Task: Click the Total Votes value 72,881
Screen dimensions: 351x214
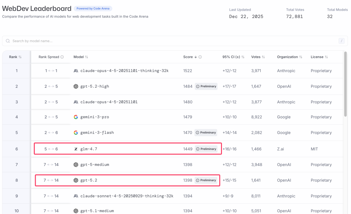Action: click(294, 17)
